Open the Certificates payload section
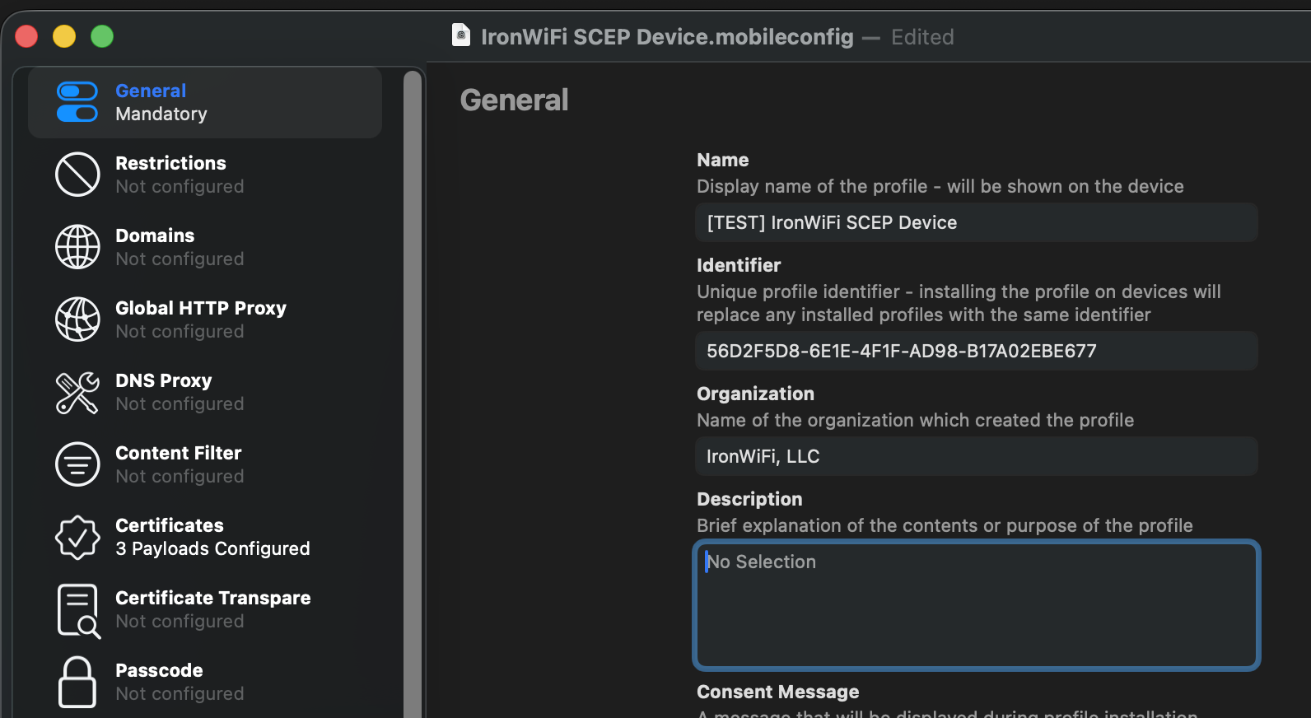Screen dimensions: 1311x718 tap(212, 537)
